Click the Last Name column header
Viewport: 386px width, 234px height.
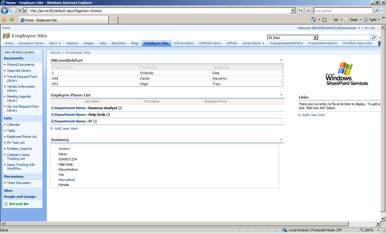92,101
